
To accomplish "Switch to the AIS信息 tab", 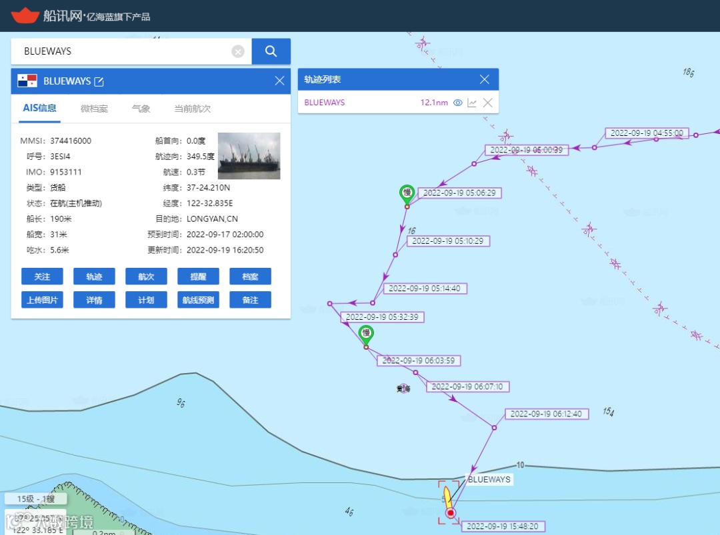I will tap(39, 109).
